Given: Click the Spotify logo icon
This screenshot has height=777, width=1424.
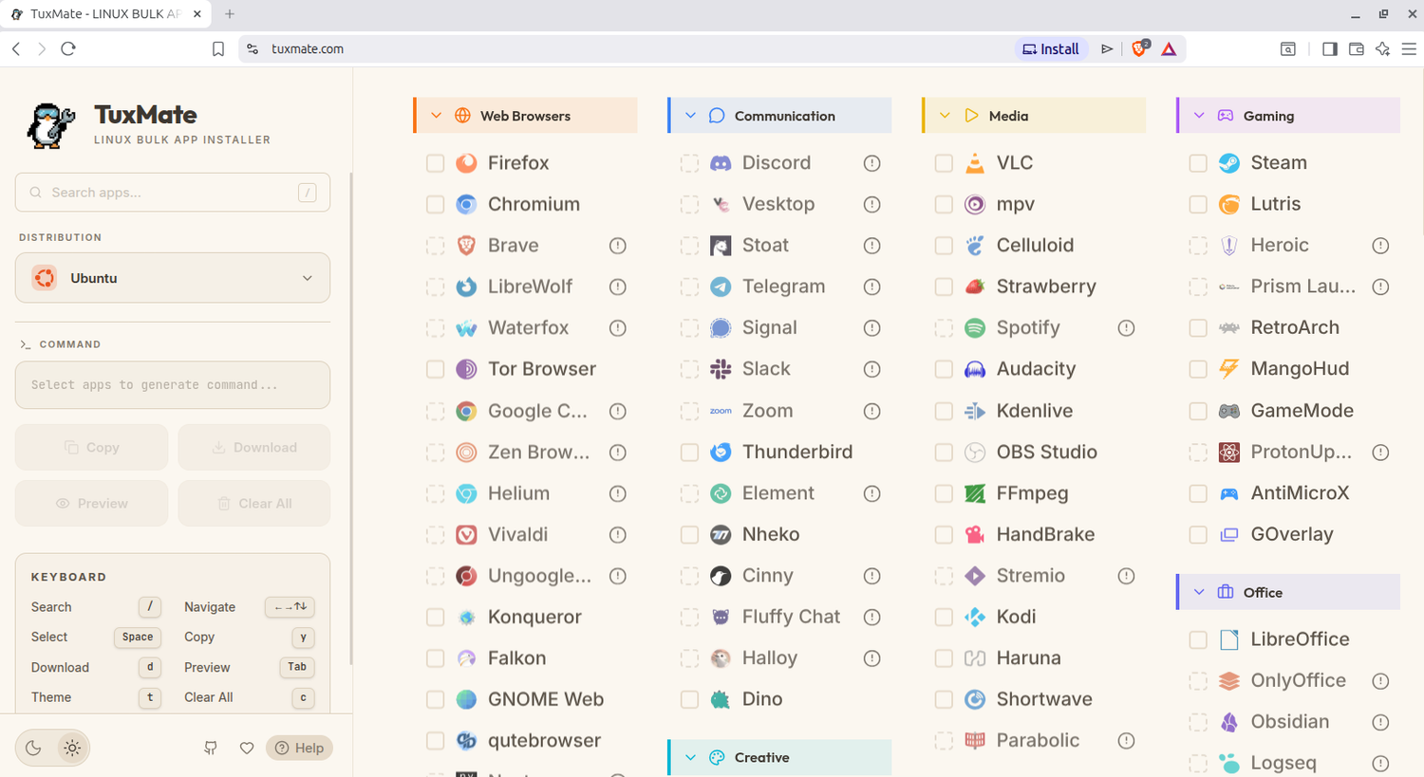Looking at the screenshot, I should pos(975,328).
